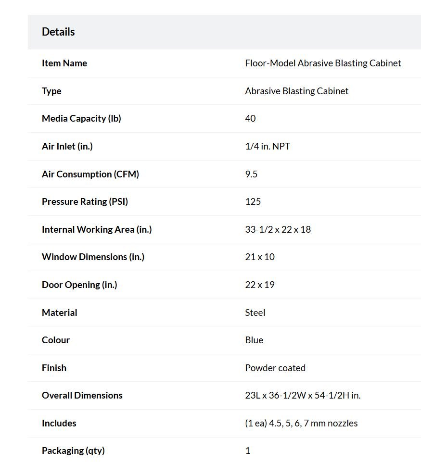Select the Internal Working Area (in.) label
Viewport: 421px width, 462px height.
[97, 229]
